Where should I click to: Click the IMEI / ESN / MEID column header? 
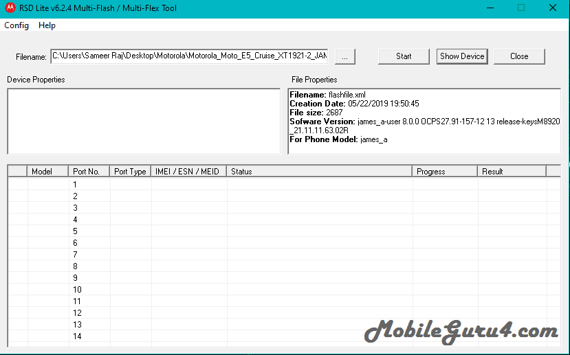click(x=188, y=172)
